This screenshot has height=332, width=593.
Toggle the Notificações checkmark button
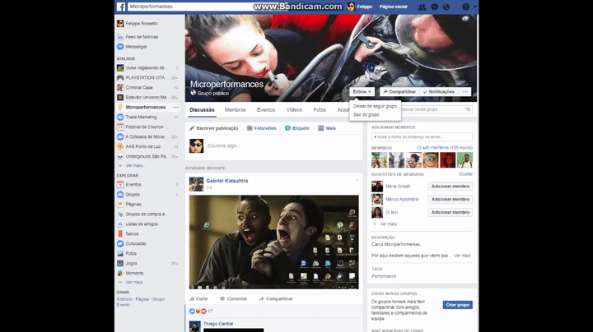(x=439, y=92)
